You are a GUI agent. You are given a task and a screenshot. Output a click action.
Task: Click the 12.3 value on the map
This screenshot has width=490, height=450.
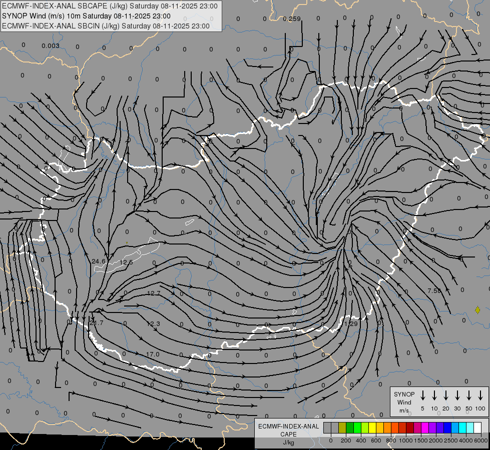tap(154, 324)
